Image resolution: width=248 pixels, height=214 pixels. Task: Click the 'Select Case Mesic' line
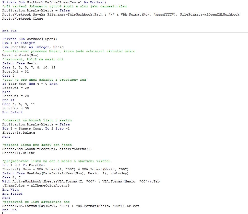pos(20,63)
